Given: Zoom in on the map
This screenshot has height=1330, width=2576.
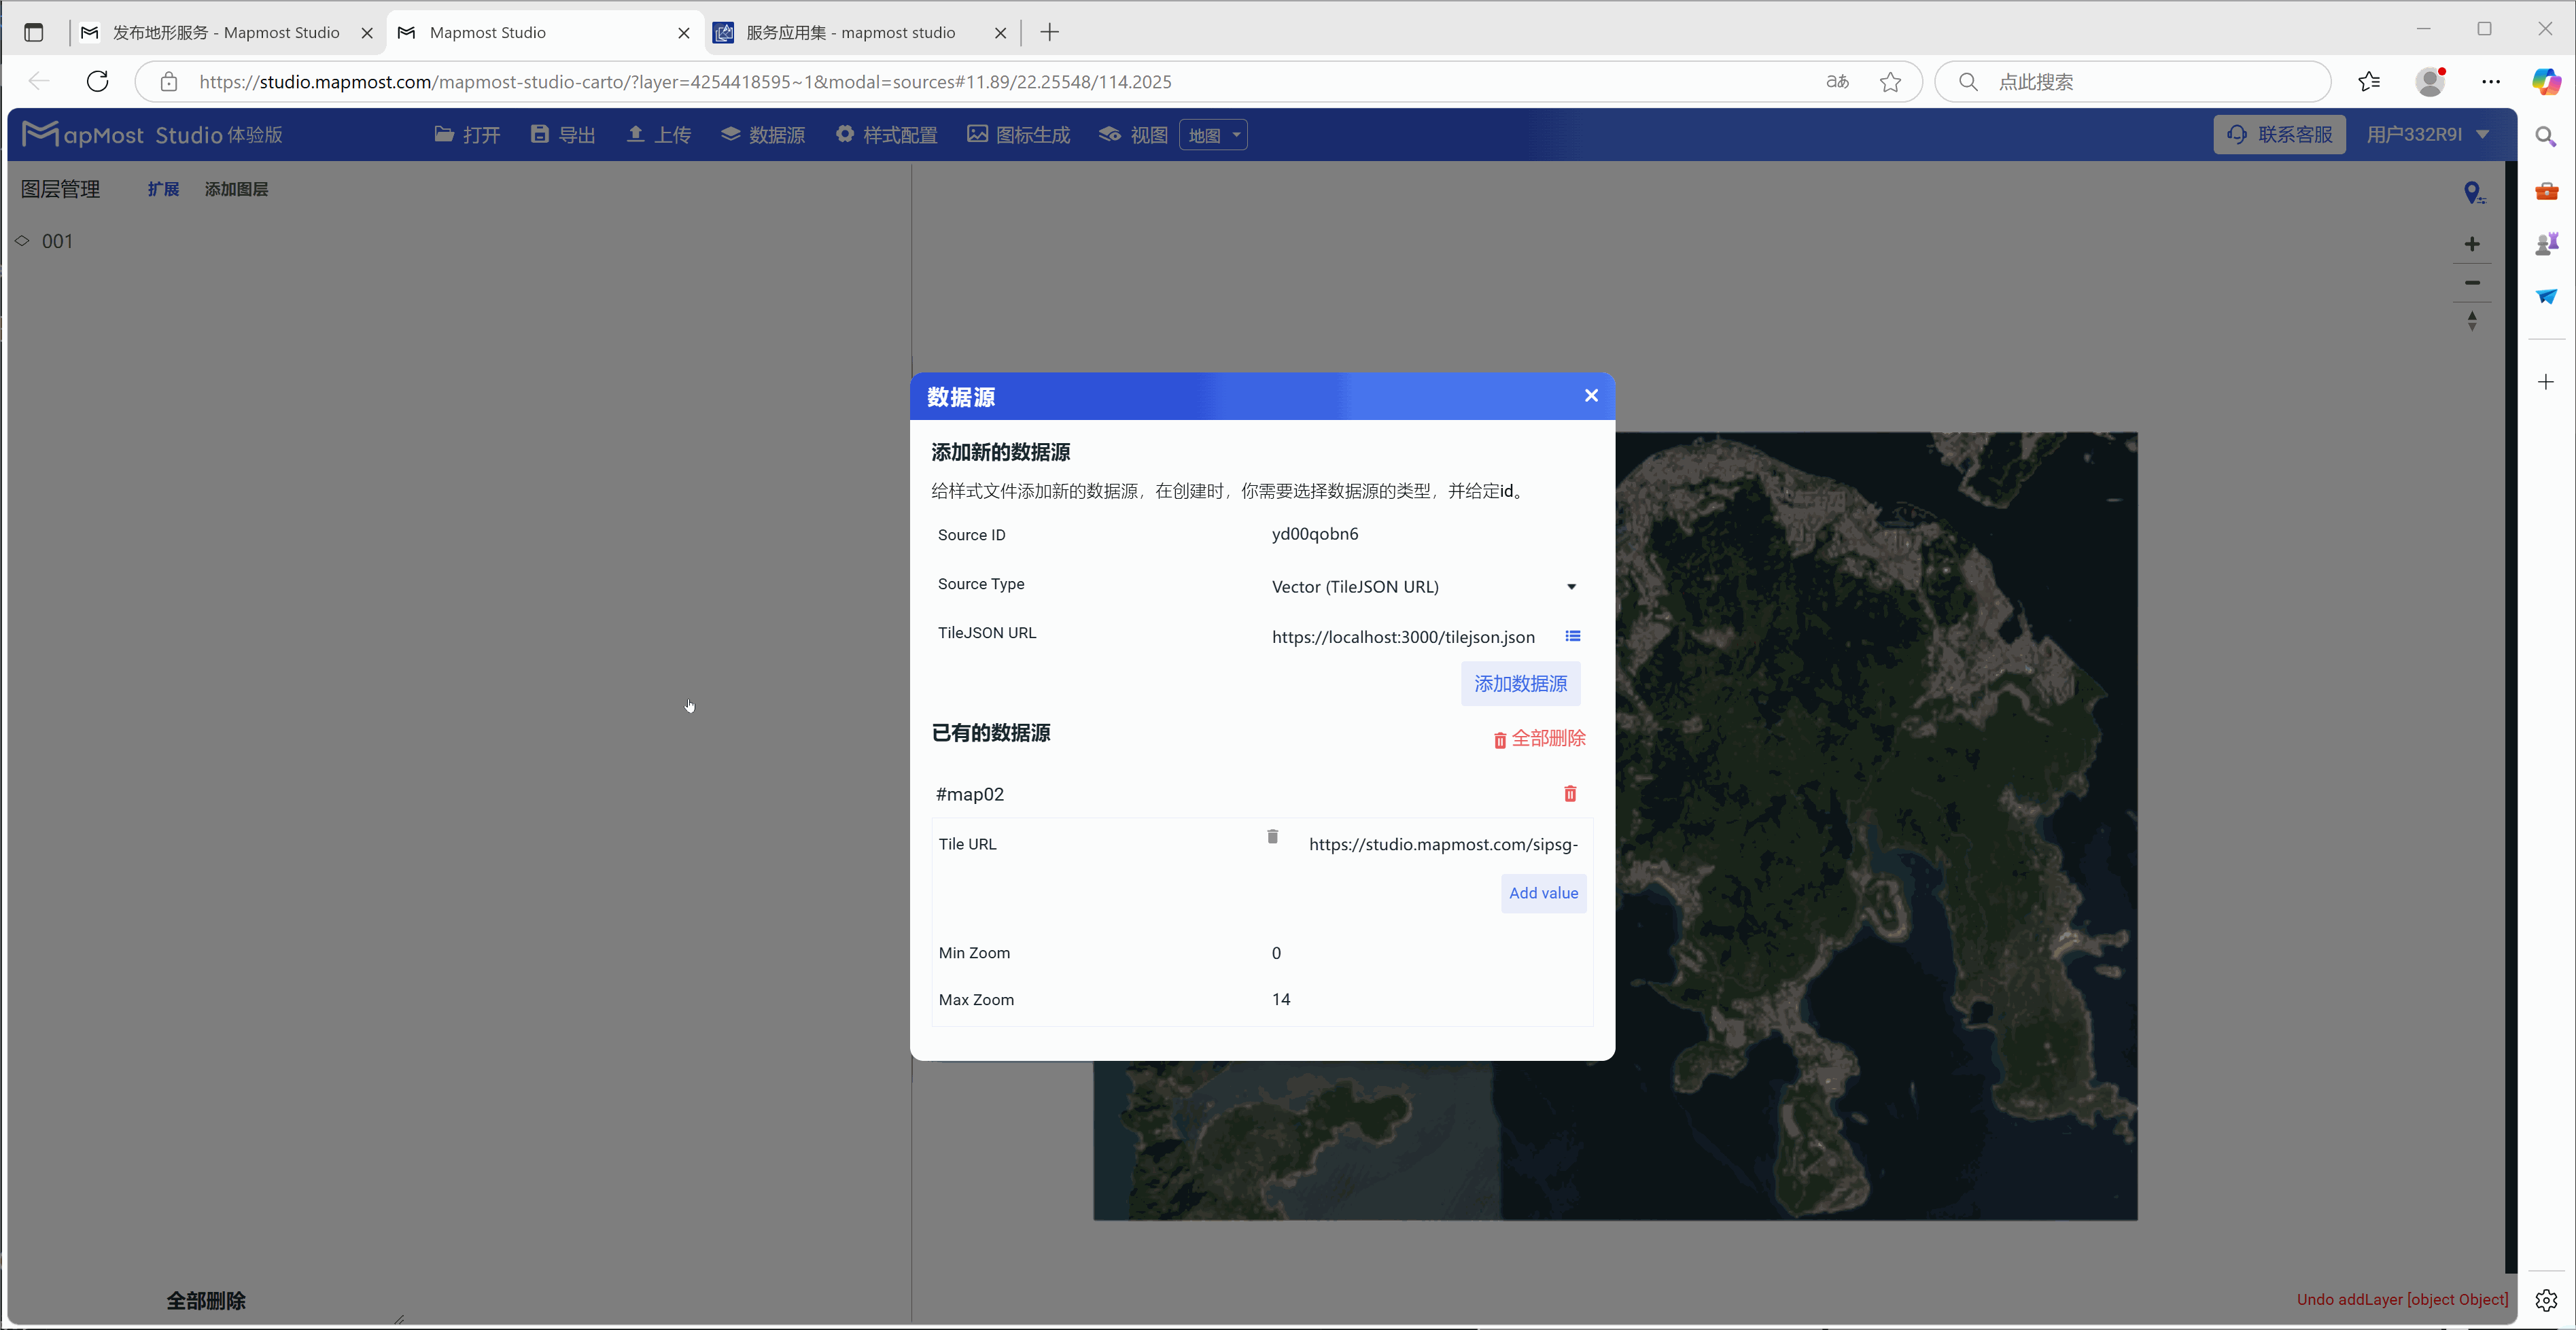Looking at the screenshot, I should click(x=2472, y=244).
